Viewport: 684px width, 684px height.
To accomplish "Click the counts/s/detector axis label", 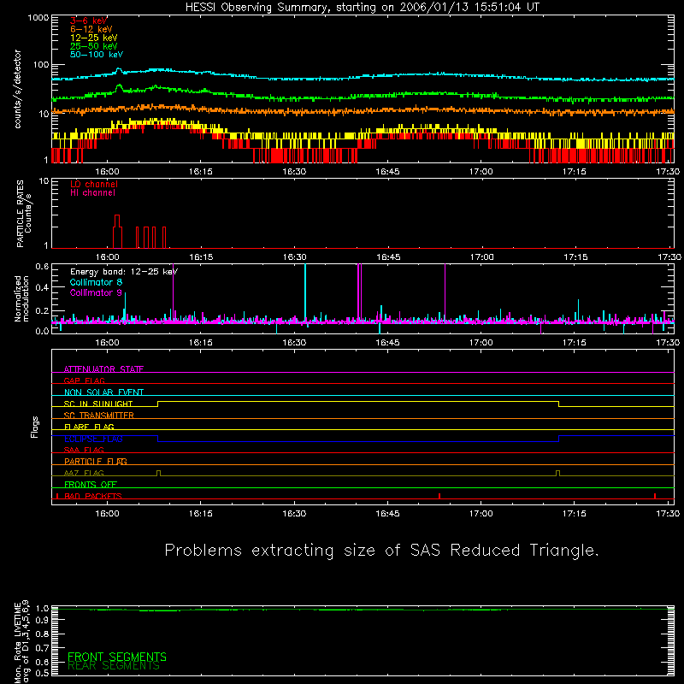I will tap(17, 89).
